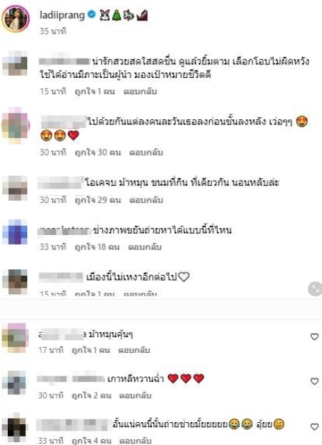Reply to the เกาหลีหวานฉ่ำ comment

135,395
